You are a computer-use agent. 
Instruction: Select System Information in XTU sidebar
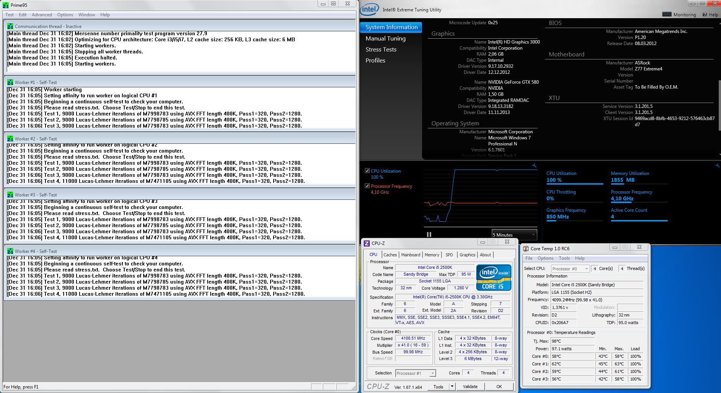point(391,27)
